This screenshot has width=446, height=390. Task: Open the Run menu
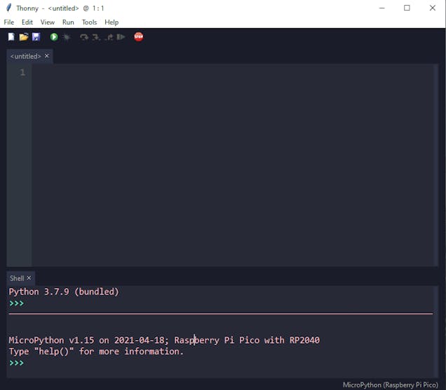click(68, 22)
